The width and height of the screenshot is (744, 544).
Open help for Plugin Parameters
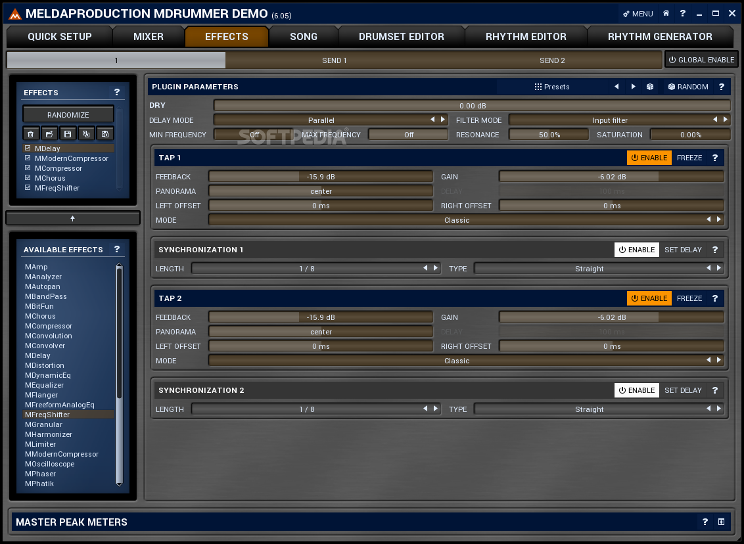pos(721,86)
